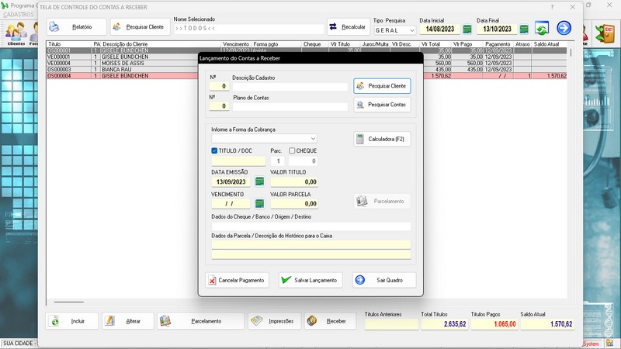Click the calendar icon next to Data Inicial
621x349 pixels.
[x=467, y=29]
